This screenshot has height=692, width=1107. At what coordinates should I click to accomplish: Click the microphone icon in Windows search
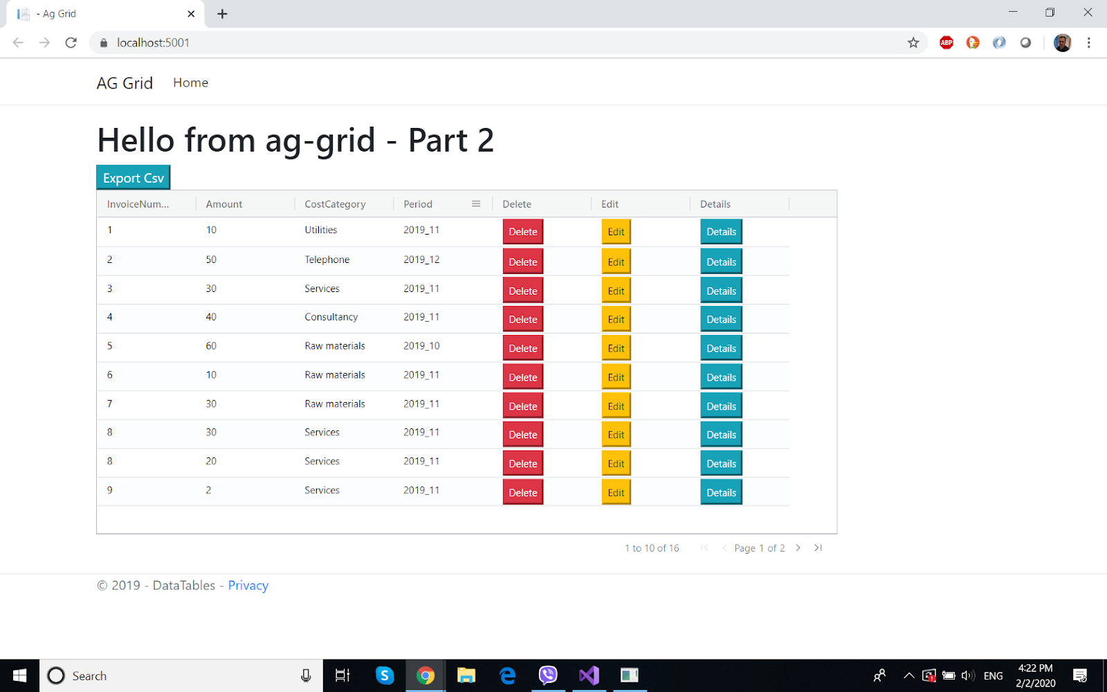coord(305,675)
